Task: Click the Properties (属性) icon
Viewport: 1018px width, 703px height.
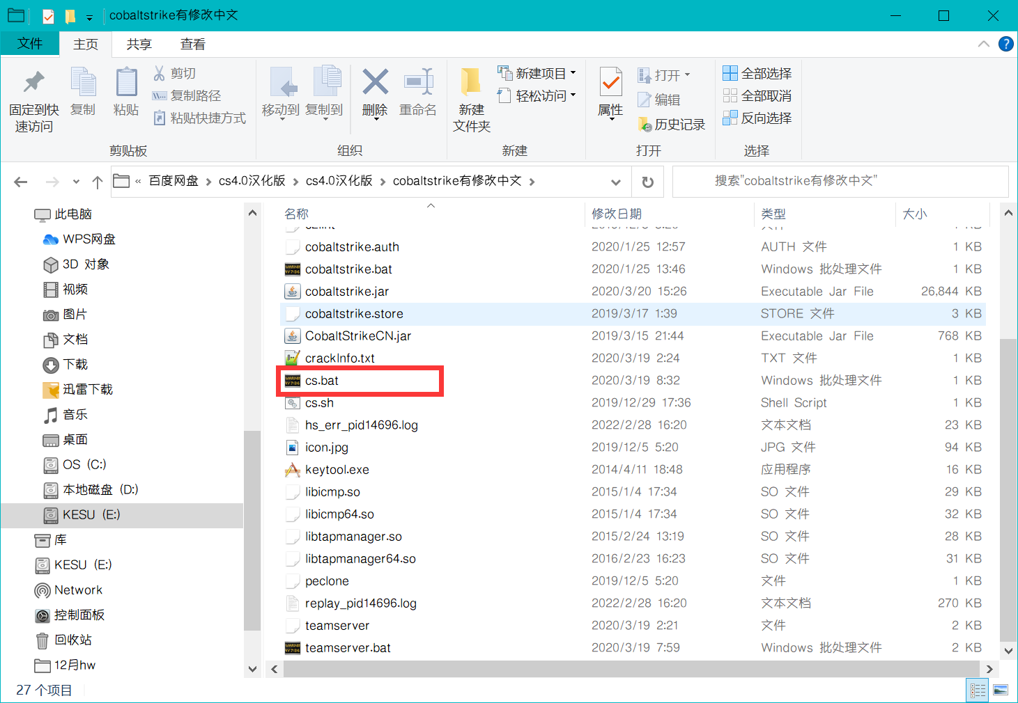Action: (x=611, y=83)
